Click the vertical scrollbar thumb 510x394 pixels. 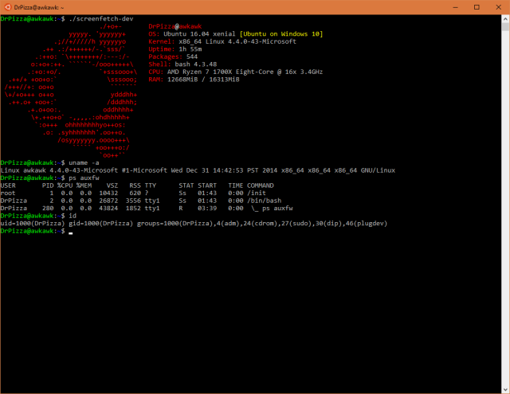tap(505, 27)
